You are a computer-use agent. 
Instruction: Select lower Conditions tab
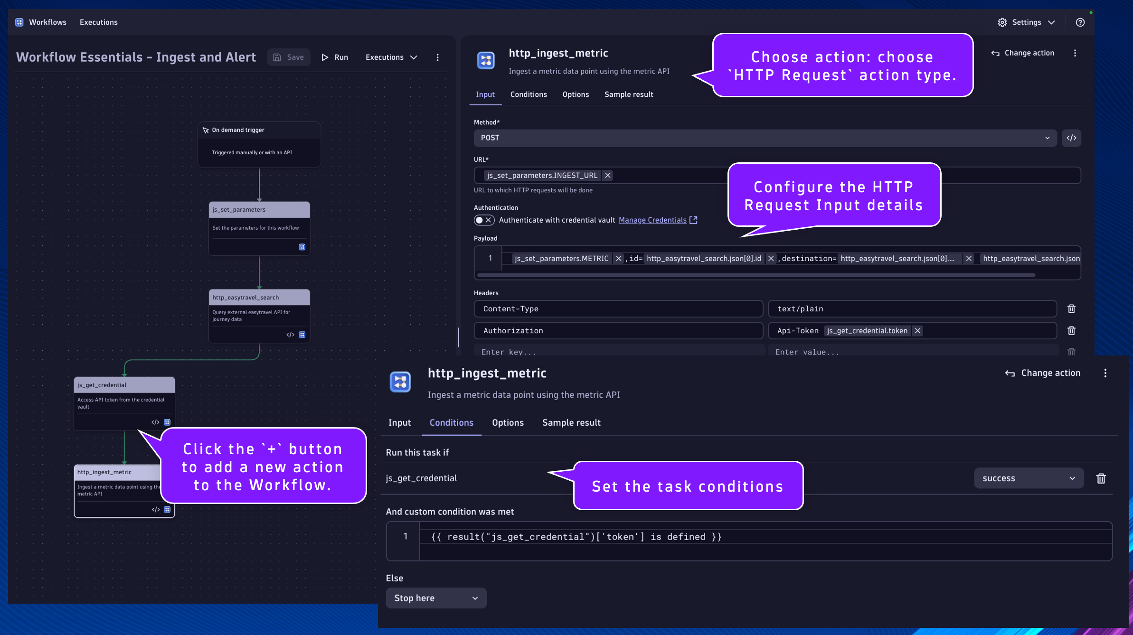click(452, 423)
